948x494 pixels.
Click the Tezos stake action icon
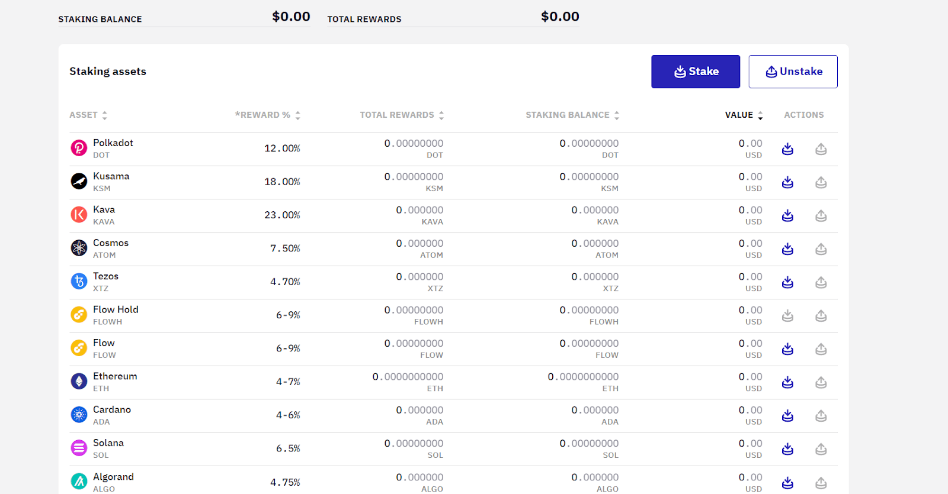787,282
